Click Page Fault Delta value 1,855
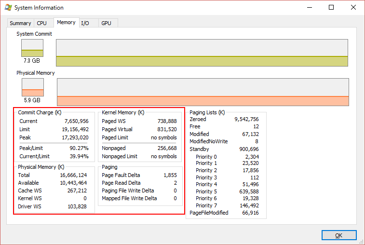 pyautogui.click(x=170, y=175)
